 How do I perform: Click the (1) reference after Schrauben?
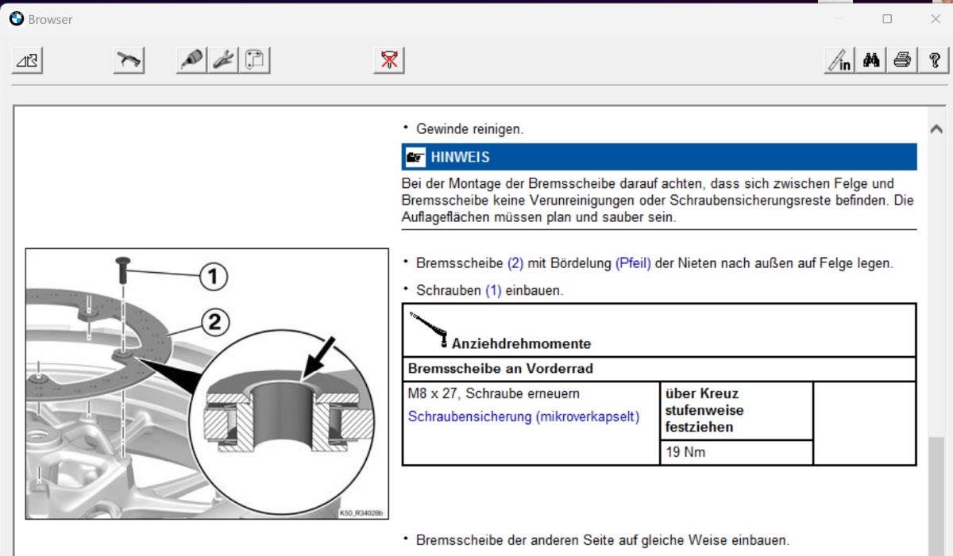pyautogui.click(x=493, y=291)
